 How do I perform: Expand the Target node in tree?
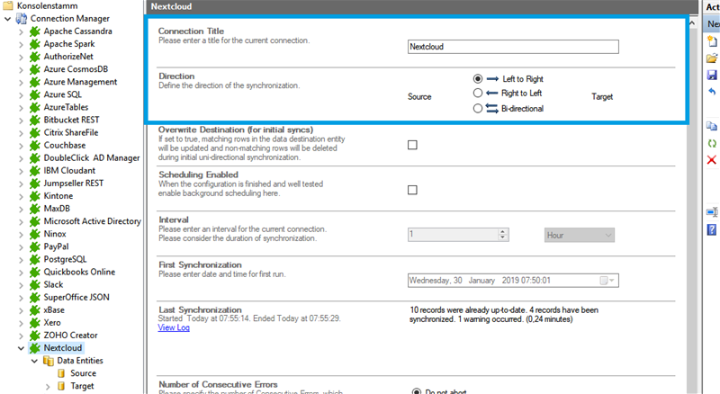point(48,386)
